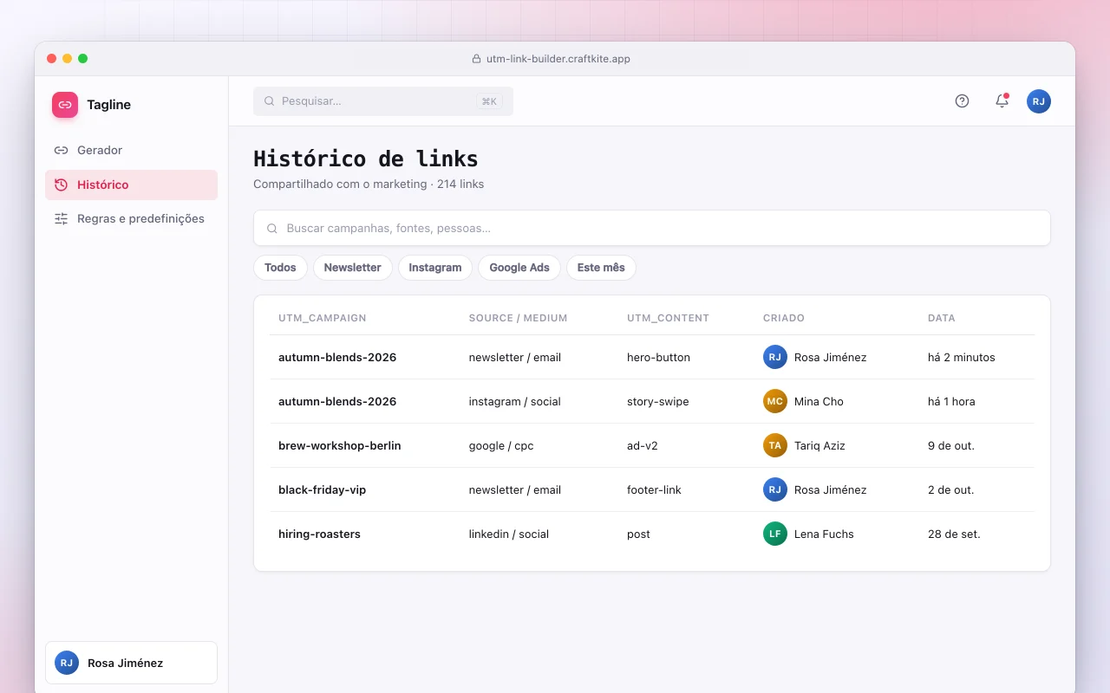The height and width of the screenshot is (693, 1110).
Task: Filter by Google Ads chip
Action: pos(519,268)
